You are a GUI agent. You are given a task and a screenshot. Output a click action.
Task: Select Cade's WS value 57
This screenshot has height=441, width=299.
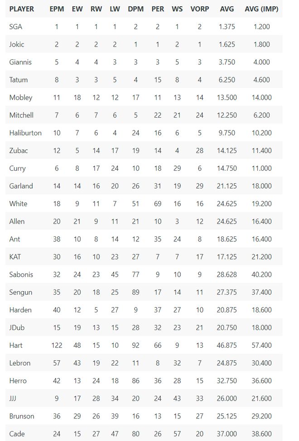point(177,434)
